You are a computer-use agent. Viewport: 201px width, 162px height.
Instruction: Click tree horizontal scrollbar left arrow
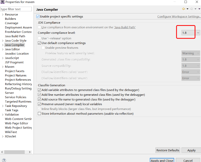tap(2, 152)
